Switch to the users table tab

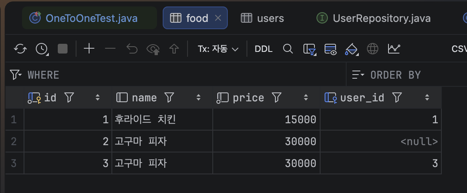pos(262,18)
